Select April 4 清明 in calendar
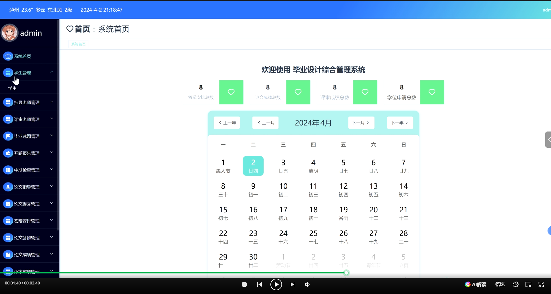 click(x=313, y=166)
